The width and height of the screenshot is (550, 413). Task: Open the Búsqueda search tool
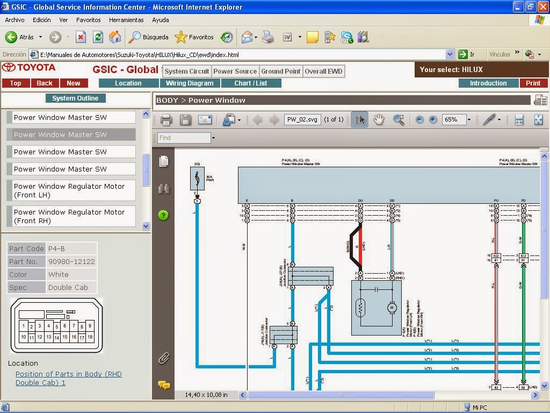coord(148,37)
